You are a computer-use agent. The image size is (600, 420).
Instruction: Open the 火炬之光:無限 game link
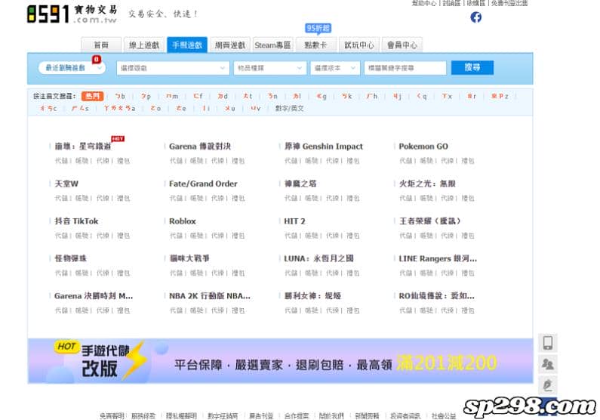click(427, 184)
